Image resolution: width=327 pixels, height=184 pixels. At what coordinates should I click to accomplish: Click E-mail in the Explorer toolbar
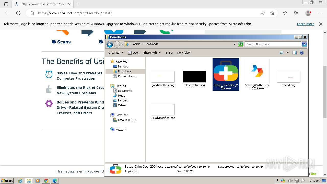coord(169,53)
